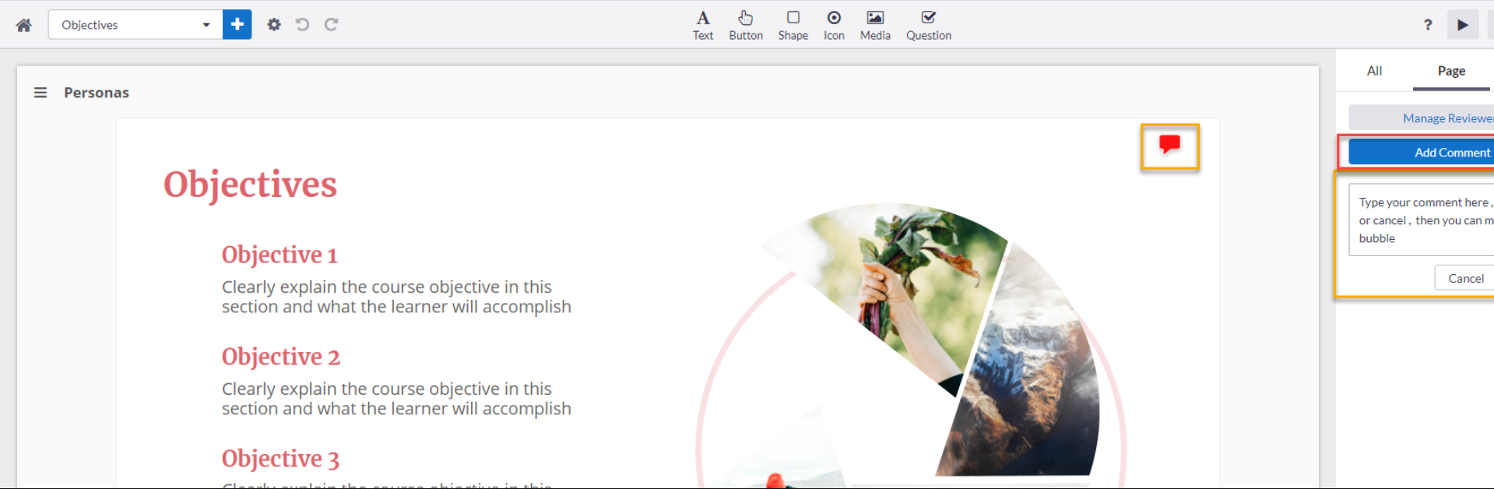Select the Objective 2 heading
Screen dimensions: 1494x489
click(x=281, y=357)
